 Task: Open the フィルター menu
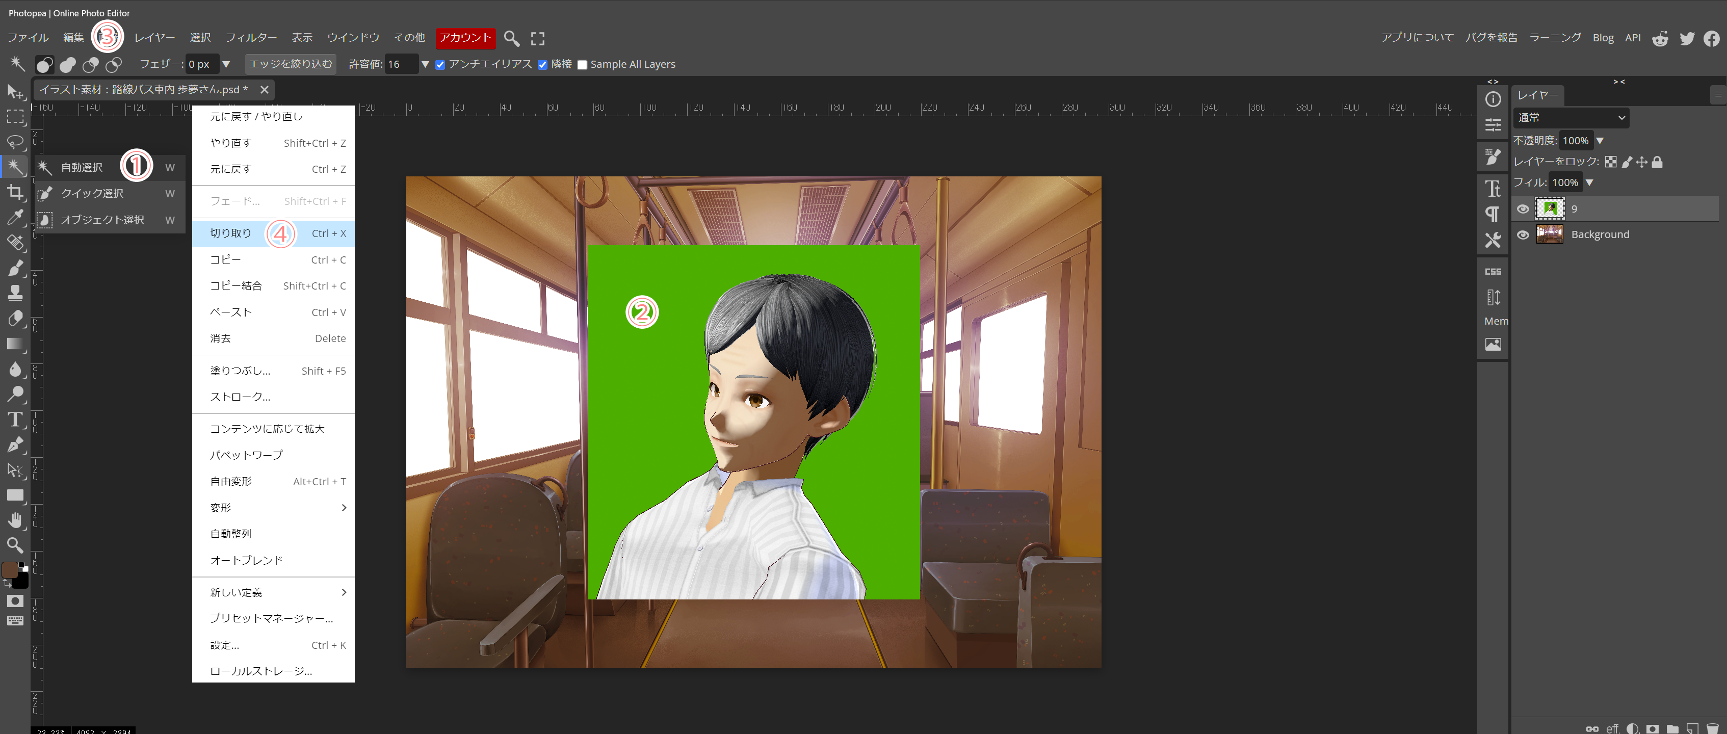pyautogui.click(x=251, y=38)
